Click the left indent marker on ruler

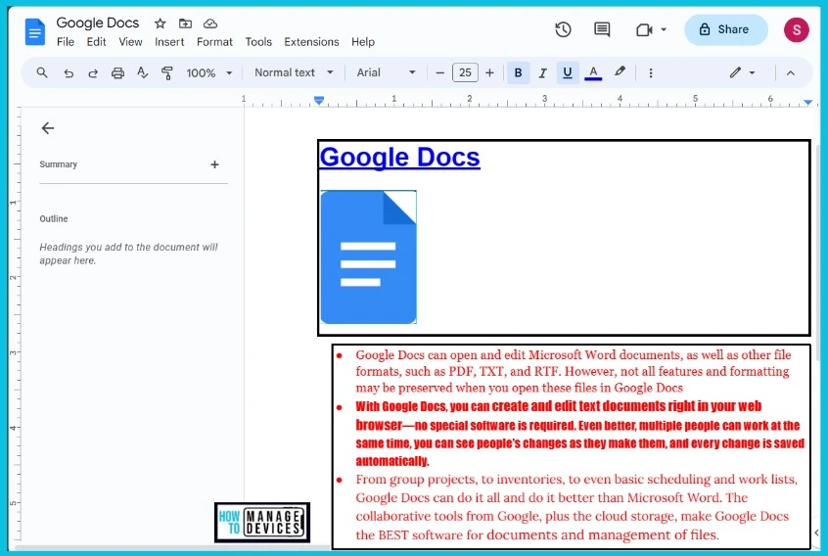(x=319, y=100)
